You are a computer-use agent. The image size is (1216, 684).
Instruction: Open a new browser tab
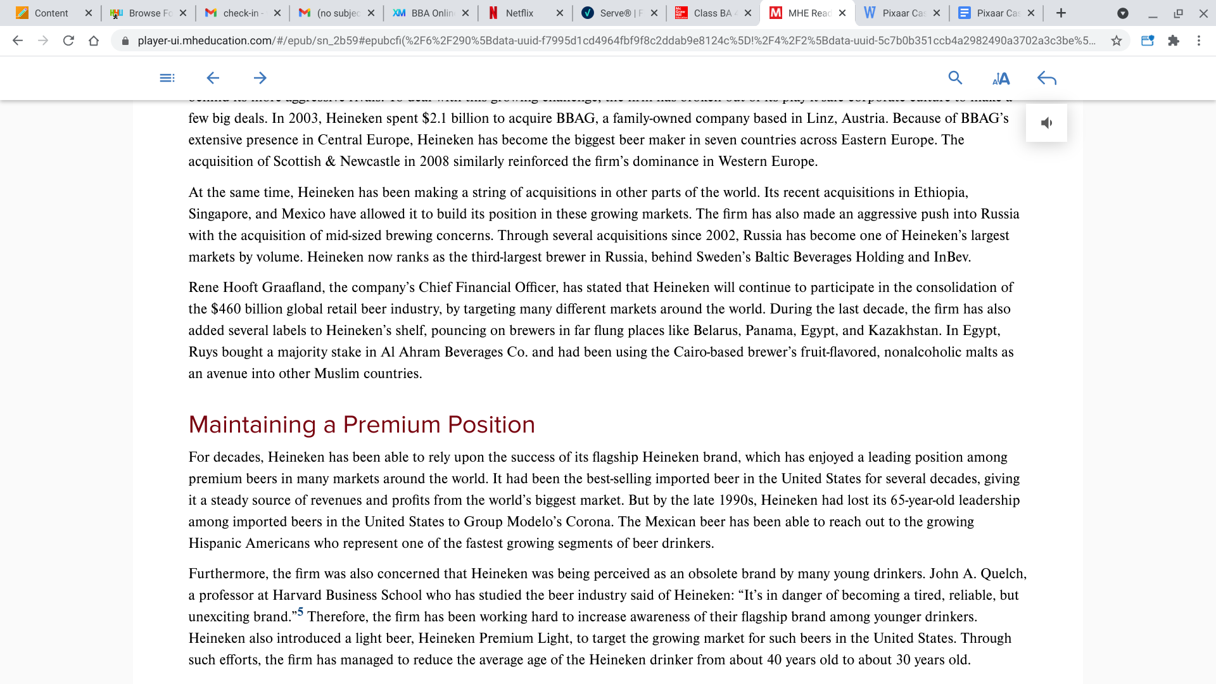pos(1061,13)
